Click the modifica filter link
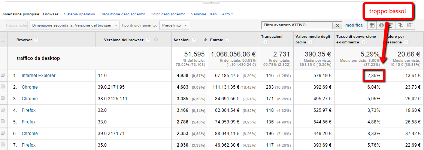 354,25
